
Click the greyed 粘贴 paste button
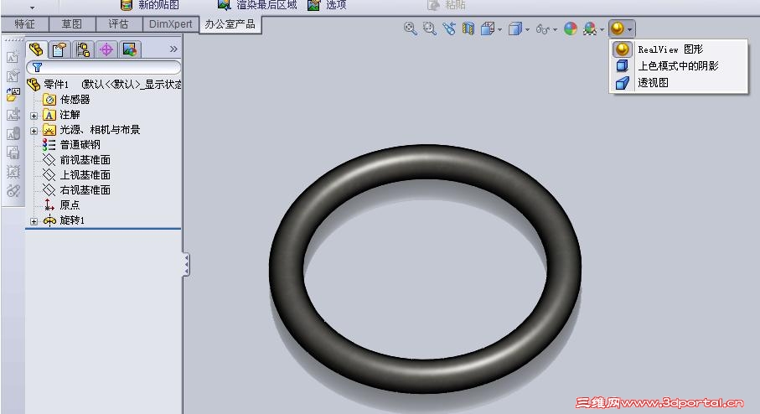coord(447,5)
